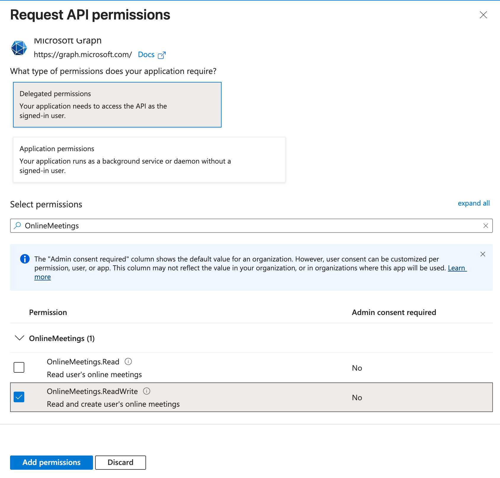Click the Discard button
This screenshot has height=478, width=500.
120,462
